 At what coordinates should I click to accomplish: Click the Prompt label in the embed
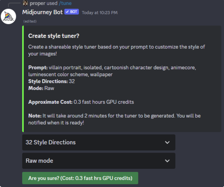38,67
